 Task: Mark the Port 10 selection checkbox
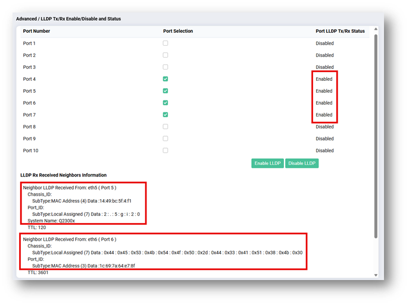click(166, 150)
